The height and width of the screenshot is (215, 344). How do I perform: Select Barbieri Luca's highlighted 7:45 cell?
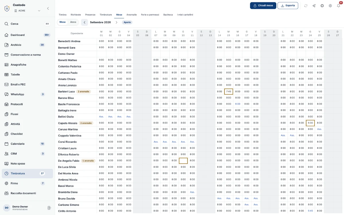coord(228,91)
